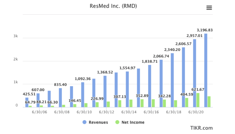
Task: Toggle the Net Income series legend item
Action: pyautogui.click(x=130, y=122)
